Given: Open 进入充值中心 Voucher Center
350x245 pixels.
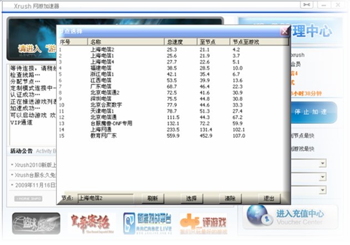Looking at the screenshot, I should pos(291,217).
